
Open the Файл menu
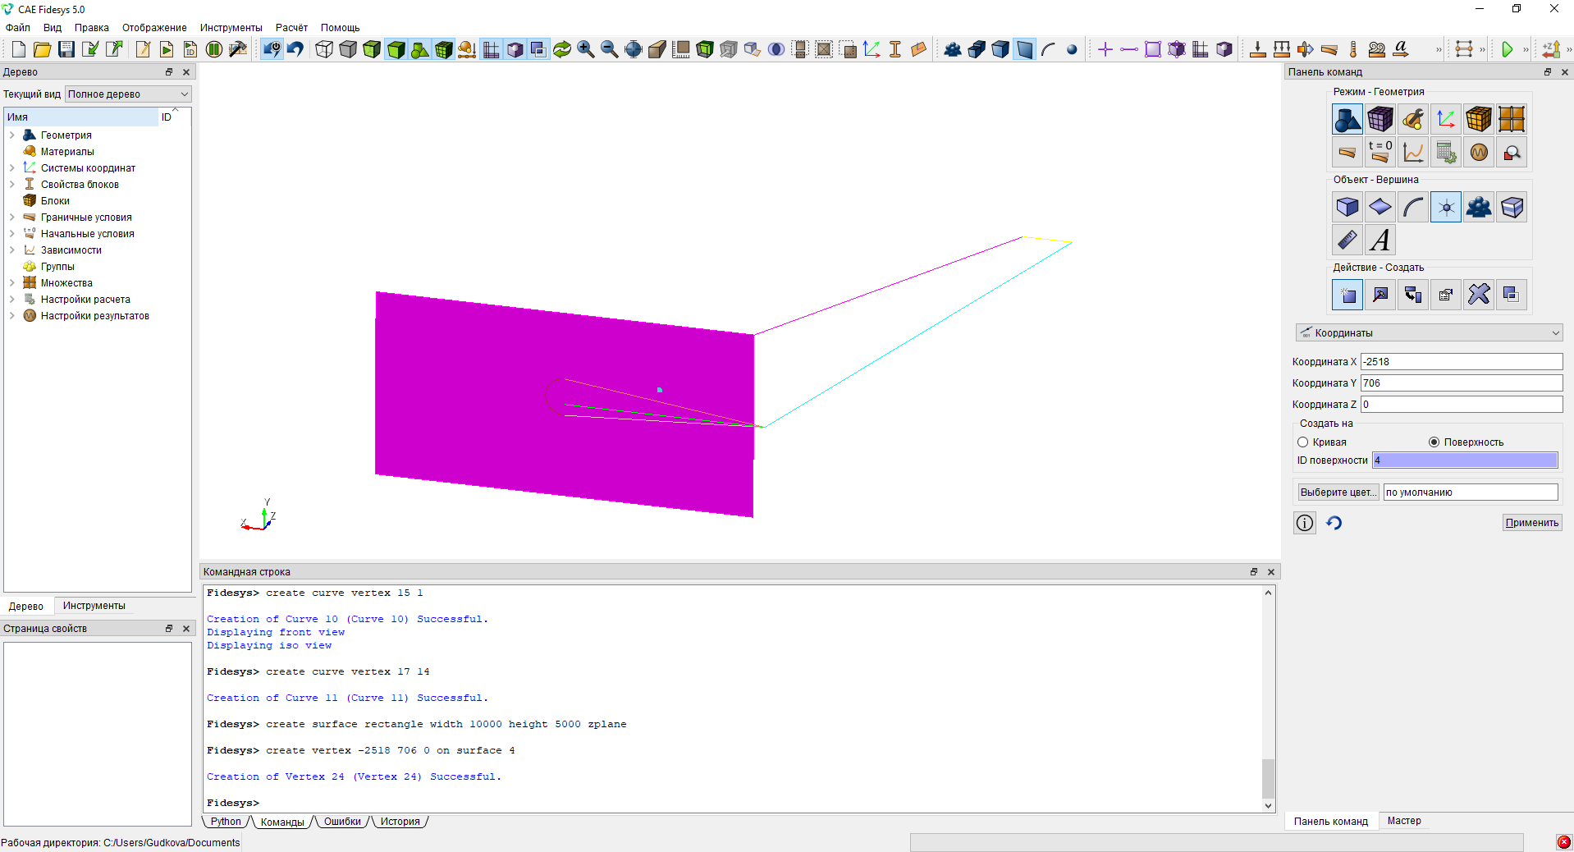pyautogui.click(x=18, y=28)
